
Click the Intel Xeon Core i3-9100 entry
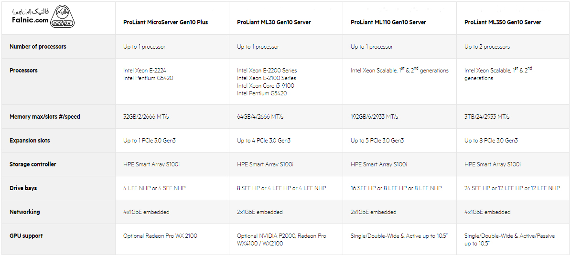pyautogui.click(x=266, y=86)
